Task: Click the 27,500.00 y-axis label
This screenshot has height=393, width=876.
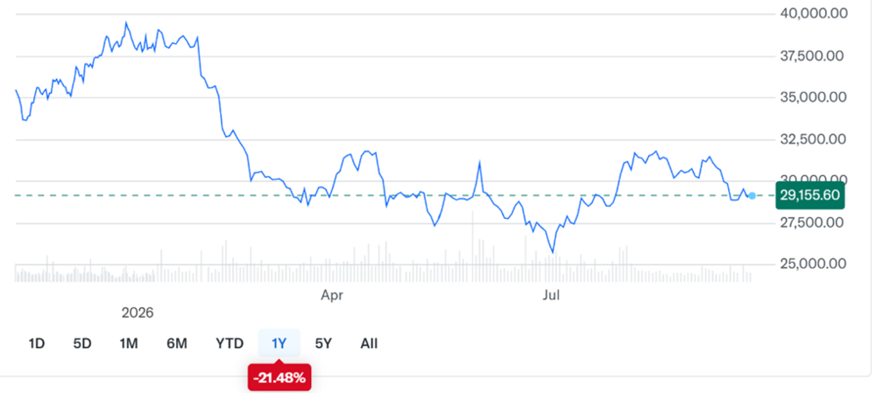Action: [813, 222]
